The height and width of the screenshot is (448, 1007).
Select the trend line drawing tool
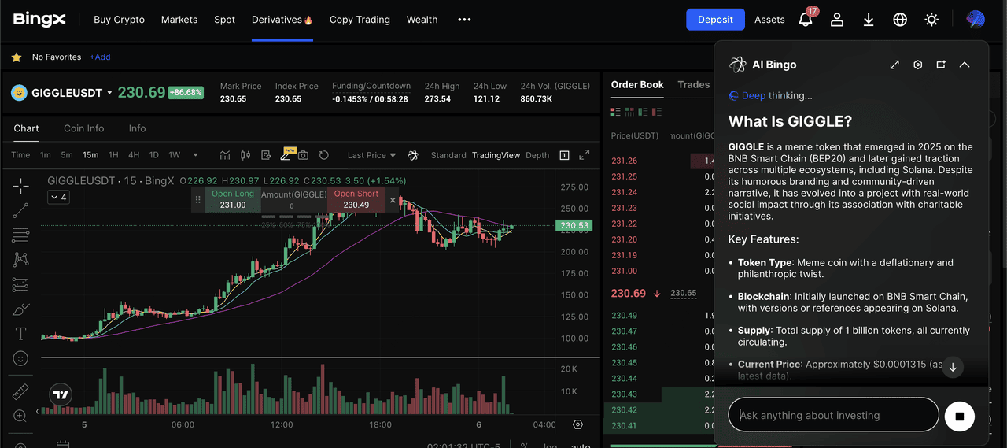(20, 210)
